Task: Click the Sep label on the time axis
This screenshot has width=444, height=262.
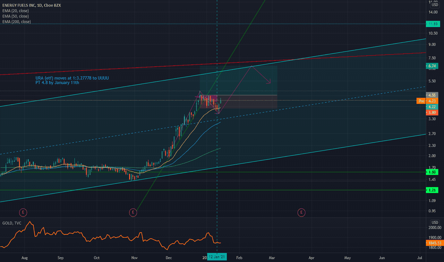Action: [61, 258]
